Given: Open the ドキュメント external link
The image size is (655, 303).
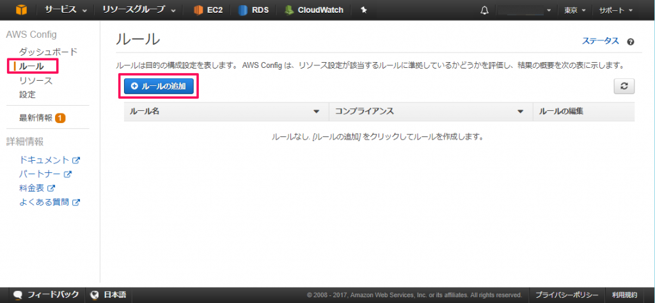Looking at the screenshot, I should [x=49, y=160].
